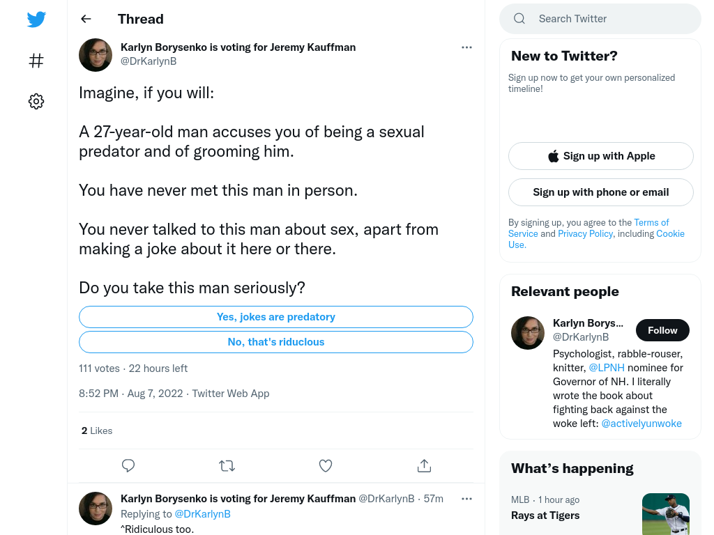714x535 pixels.
Task: Open the @activelyunwoke profile link
Action: [x=641, y=424]
